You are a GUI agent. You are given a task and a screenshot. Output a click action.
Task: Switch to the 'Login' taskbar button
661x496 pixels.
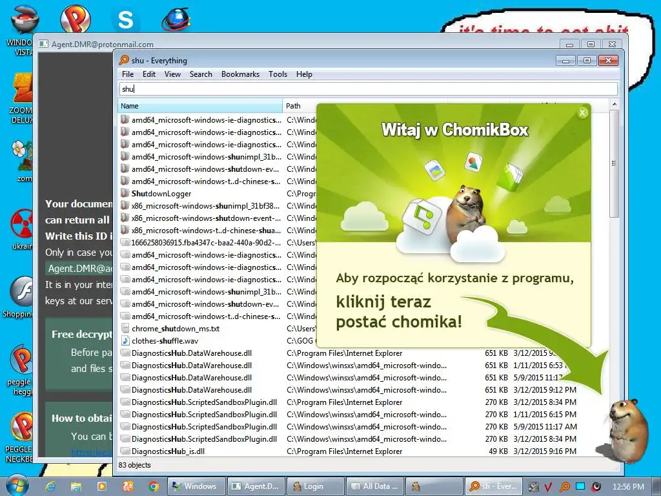316,486
